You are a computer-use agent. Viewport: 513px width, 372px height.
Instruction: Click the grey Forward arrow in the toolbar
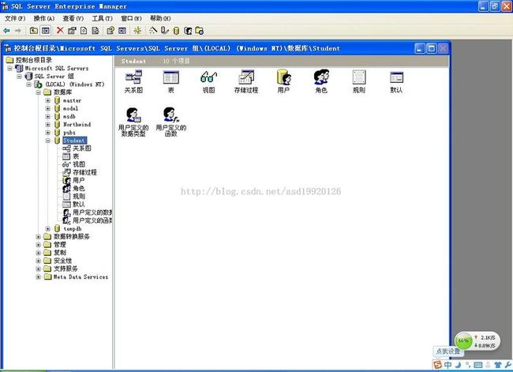[18, 31]
